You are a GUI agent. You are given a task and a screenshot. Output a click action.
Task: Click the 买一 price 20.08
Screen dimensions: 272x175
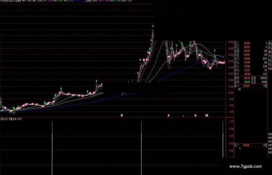[246, 145]
